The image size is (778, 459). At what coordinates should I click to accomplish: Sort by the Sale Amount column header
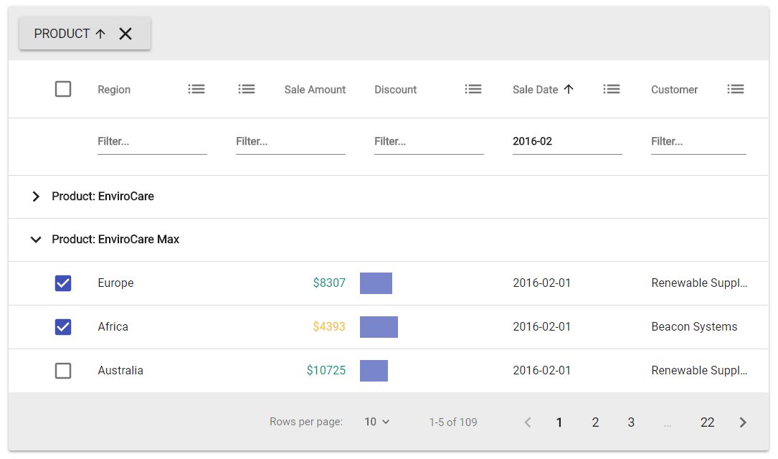coord(315,90)
